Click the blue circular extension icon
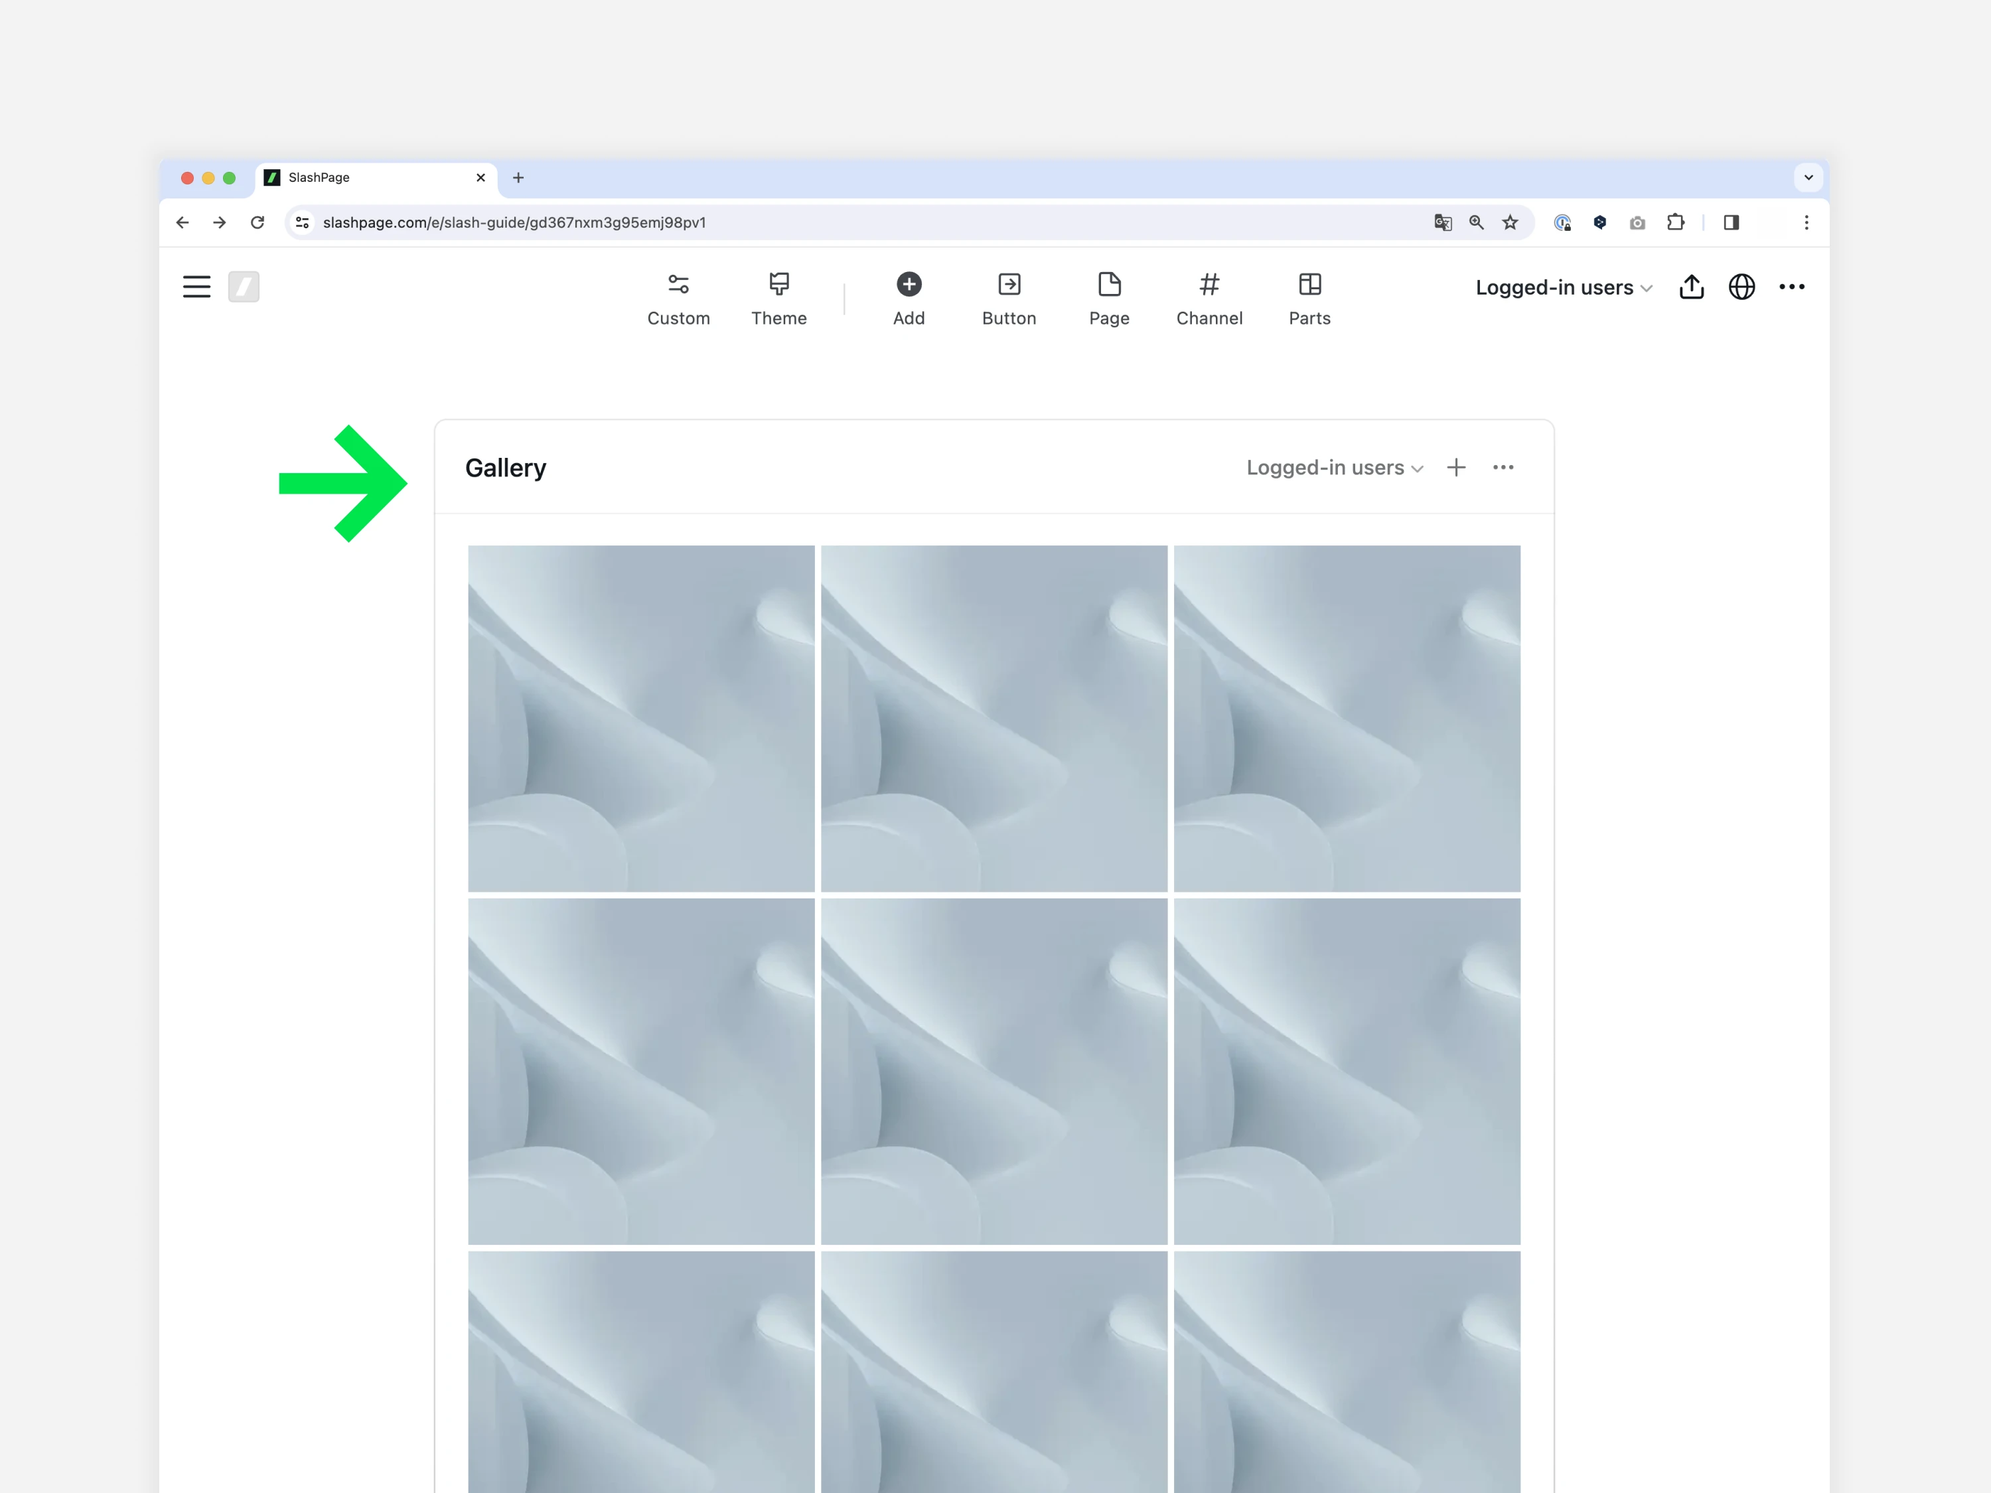Image resolution: width=1991 pixels, height=1493 pixels. 1562,222
